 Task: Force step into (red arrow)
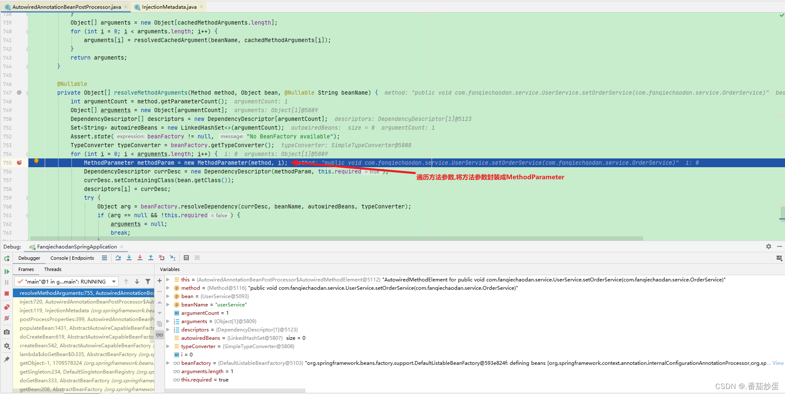pyautogui.click(x=140, y=258)
